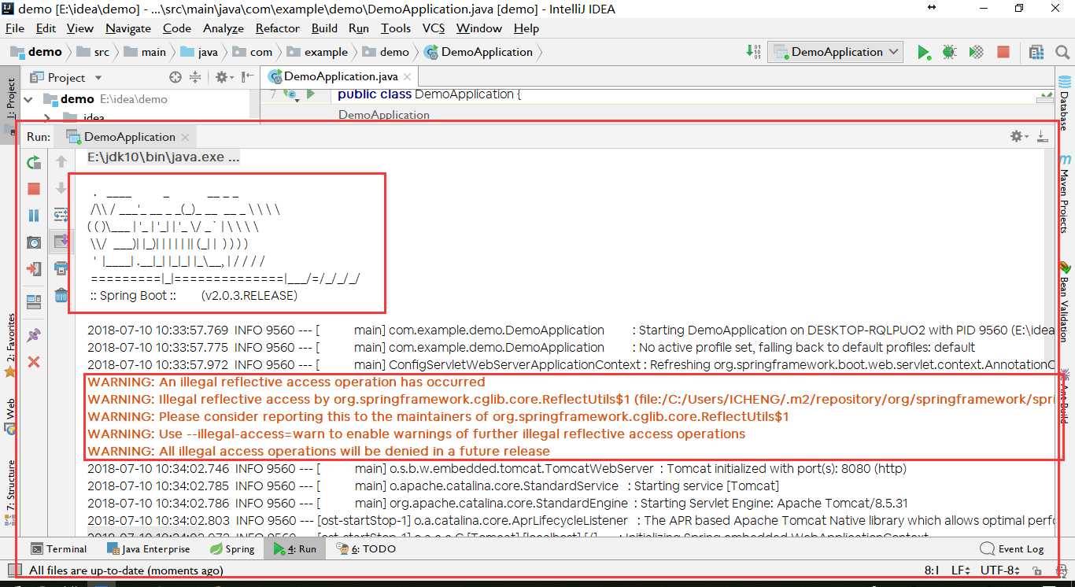The width and height of the screenshot is (1075, 587).
Task: Open the 2: Favorites side tab
Action: click(10, 345)
